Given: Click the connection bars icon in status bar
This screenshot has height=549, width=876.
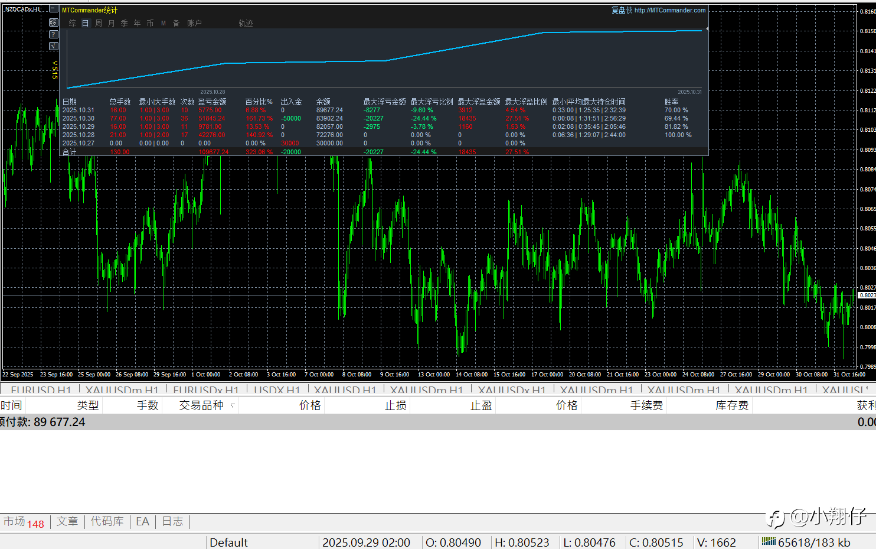Looking at the screenshot, I should click(769, 541).
